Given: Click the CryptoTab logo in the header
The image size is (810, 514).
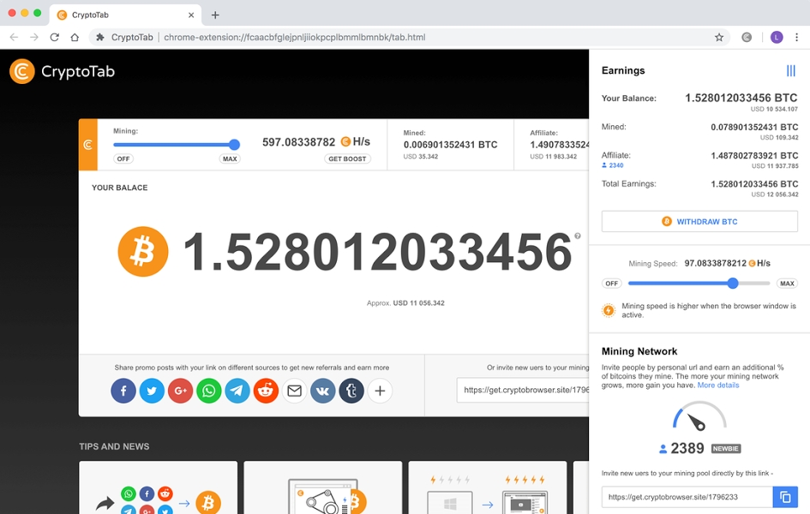Looking at the screenshot, I should click(62, 71).
